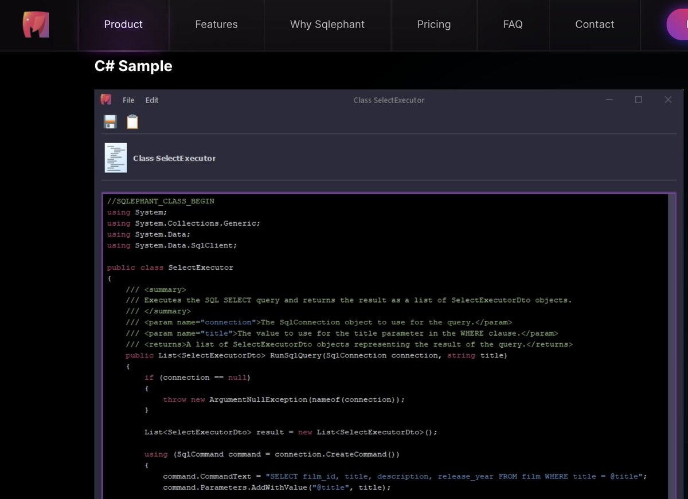Open the Edit menu in SelectExecutor window

pos(152,100)
